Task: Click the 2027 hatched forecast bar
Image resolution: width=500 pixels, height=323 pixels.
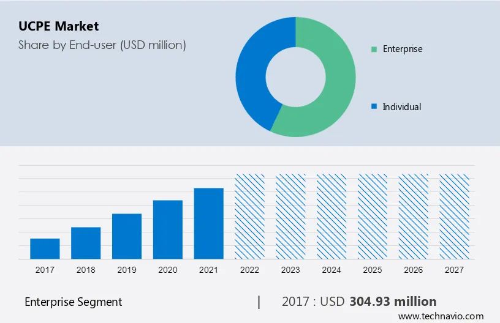Action: tap(455, 217)
